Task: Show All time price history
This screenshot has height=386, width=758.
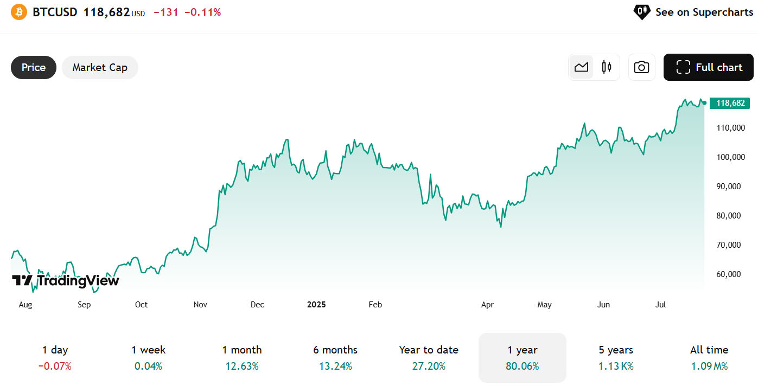Action: (x=709, y=357)
